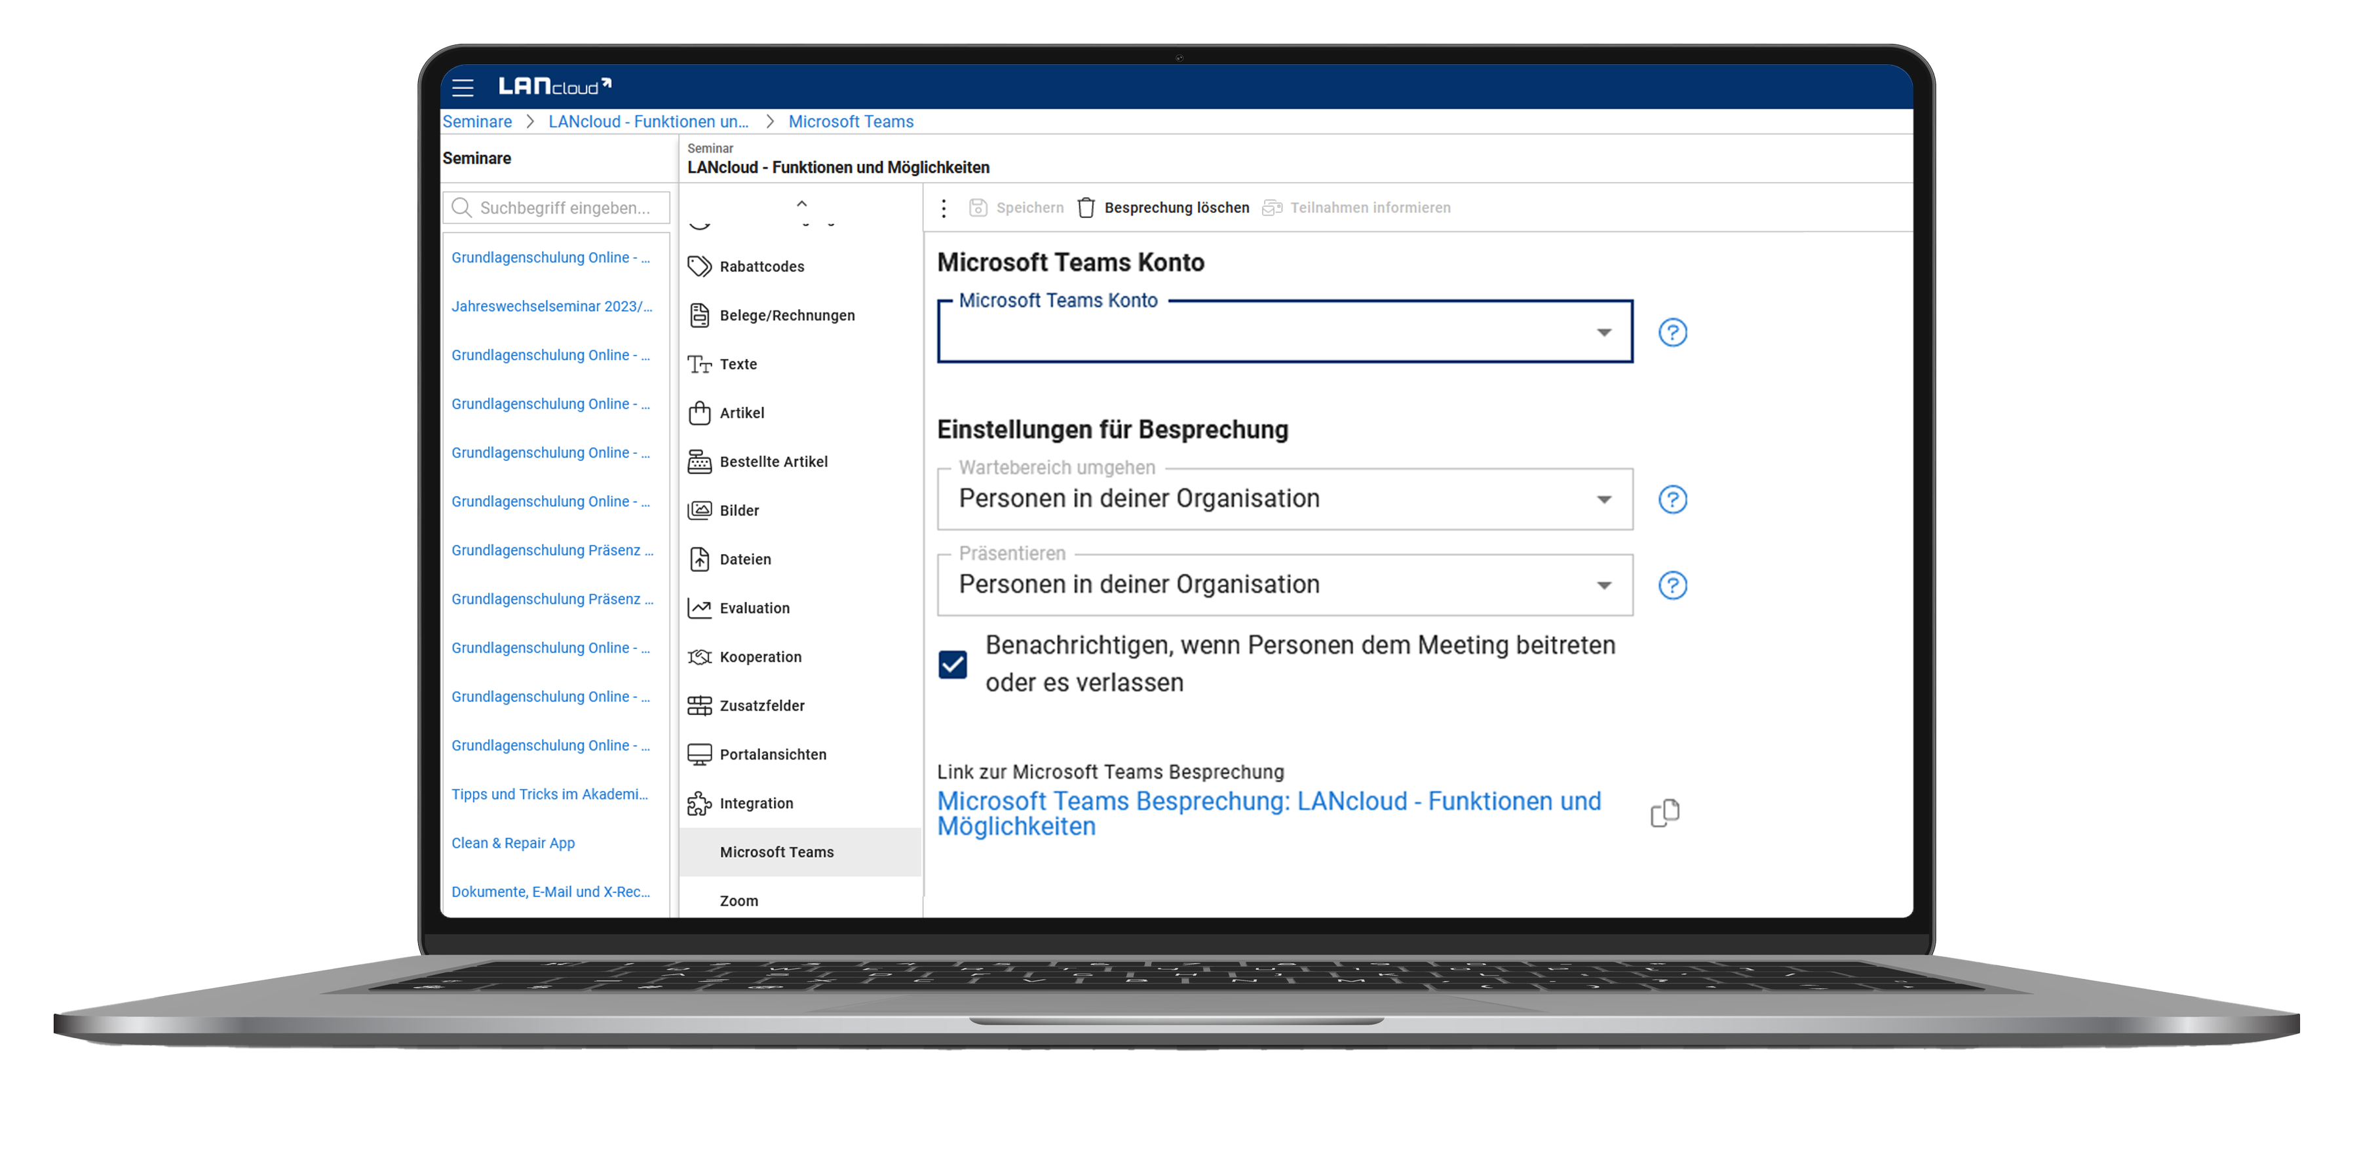This screenshot has height=1165, width=2357.
Task: Open the Zusatzfelder menu item
Action: 801,705
